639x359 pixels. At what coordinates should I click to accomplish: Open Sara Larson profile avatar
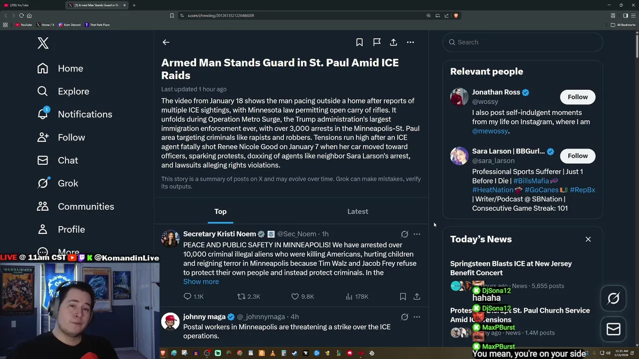(x=459, y=156)
